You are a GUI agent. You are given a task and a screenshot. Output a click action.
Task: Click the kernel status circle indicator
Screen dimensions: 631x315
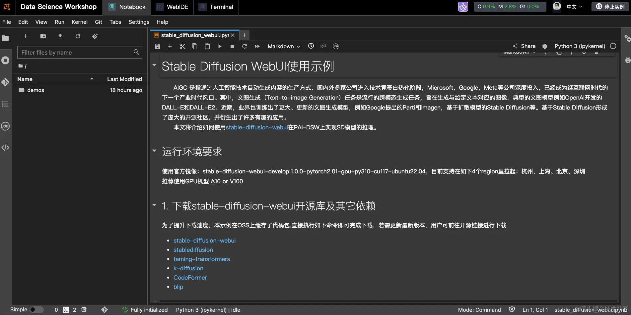[x=613, y=46]
